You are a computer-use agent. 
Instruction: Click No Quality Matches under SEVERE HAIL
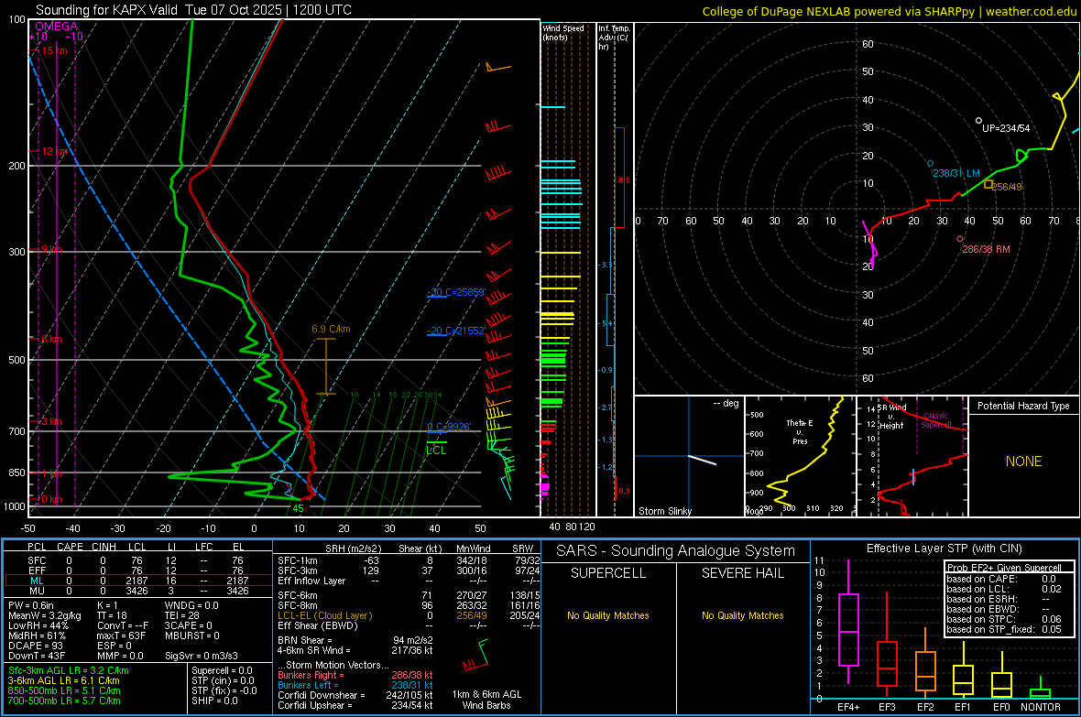click(742, 615)
